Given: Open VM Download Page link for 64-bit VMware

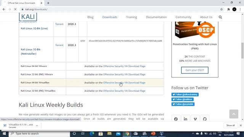Looking at the screenshot, I should pos(124,66).
